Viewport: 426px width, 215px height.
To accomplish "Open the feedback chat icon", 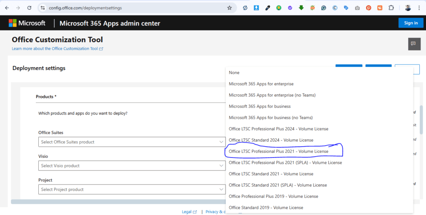I will coord(414,44).
